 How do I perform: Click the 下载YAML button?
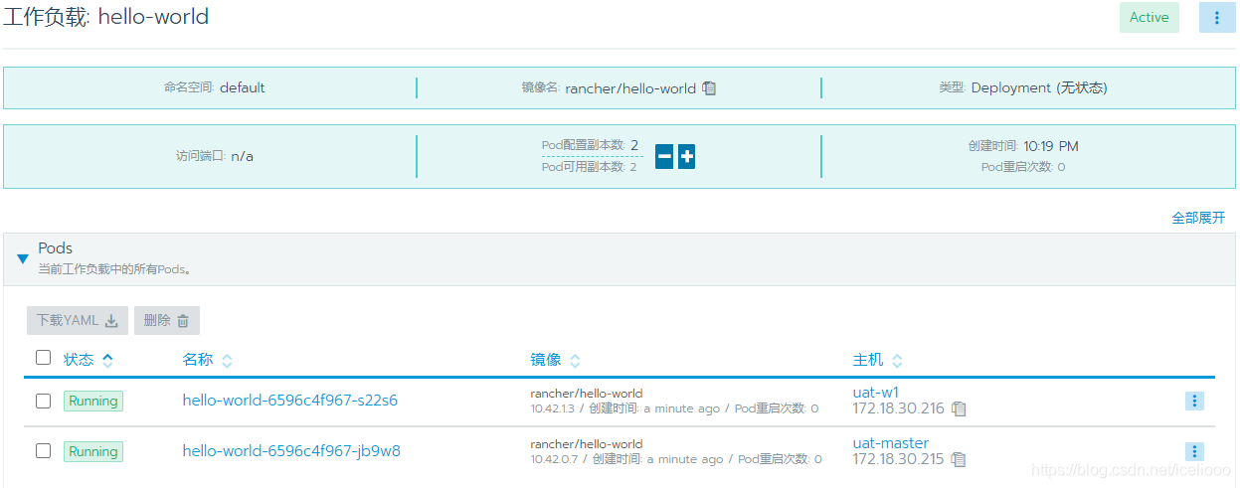pyautogui.click(x=78, y=320)
